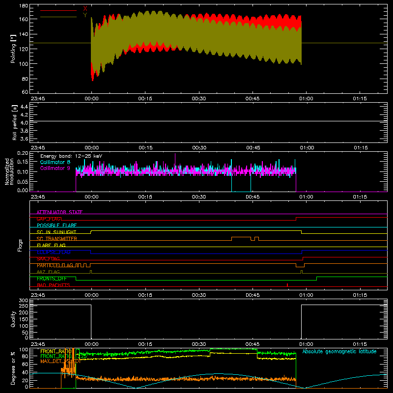
Task: Click the 'Pointing' vertical axis title
Action: tap(13, 49)
